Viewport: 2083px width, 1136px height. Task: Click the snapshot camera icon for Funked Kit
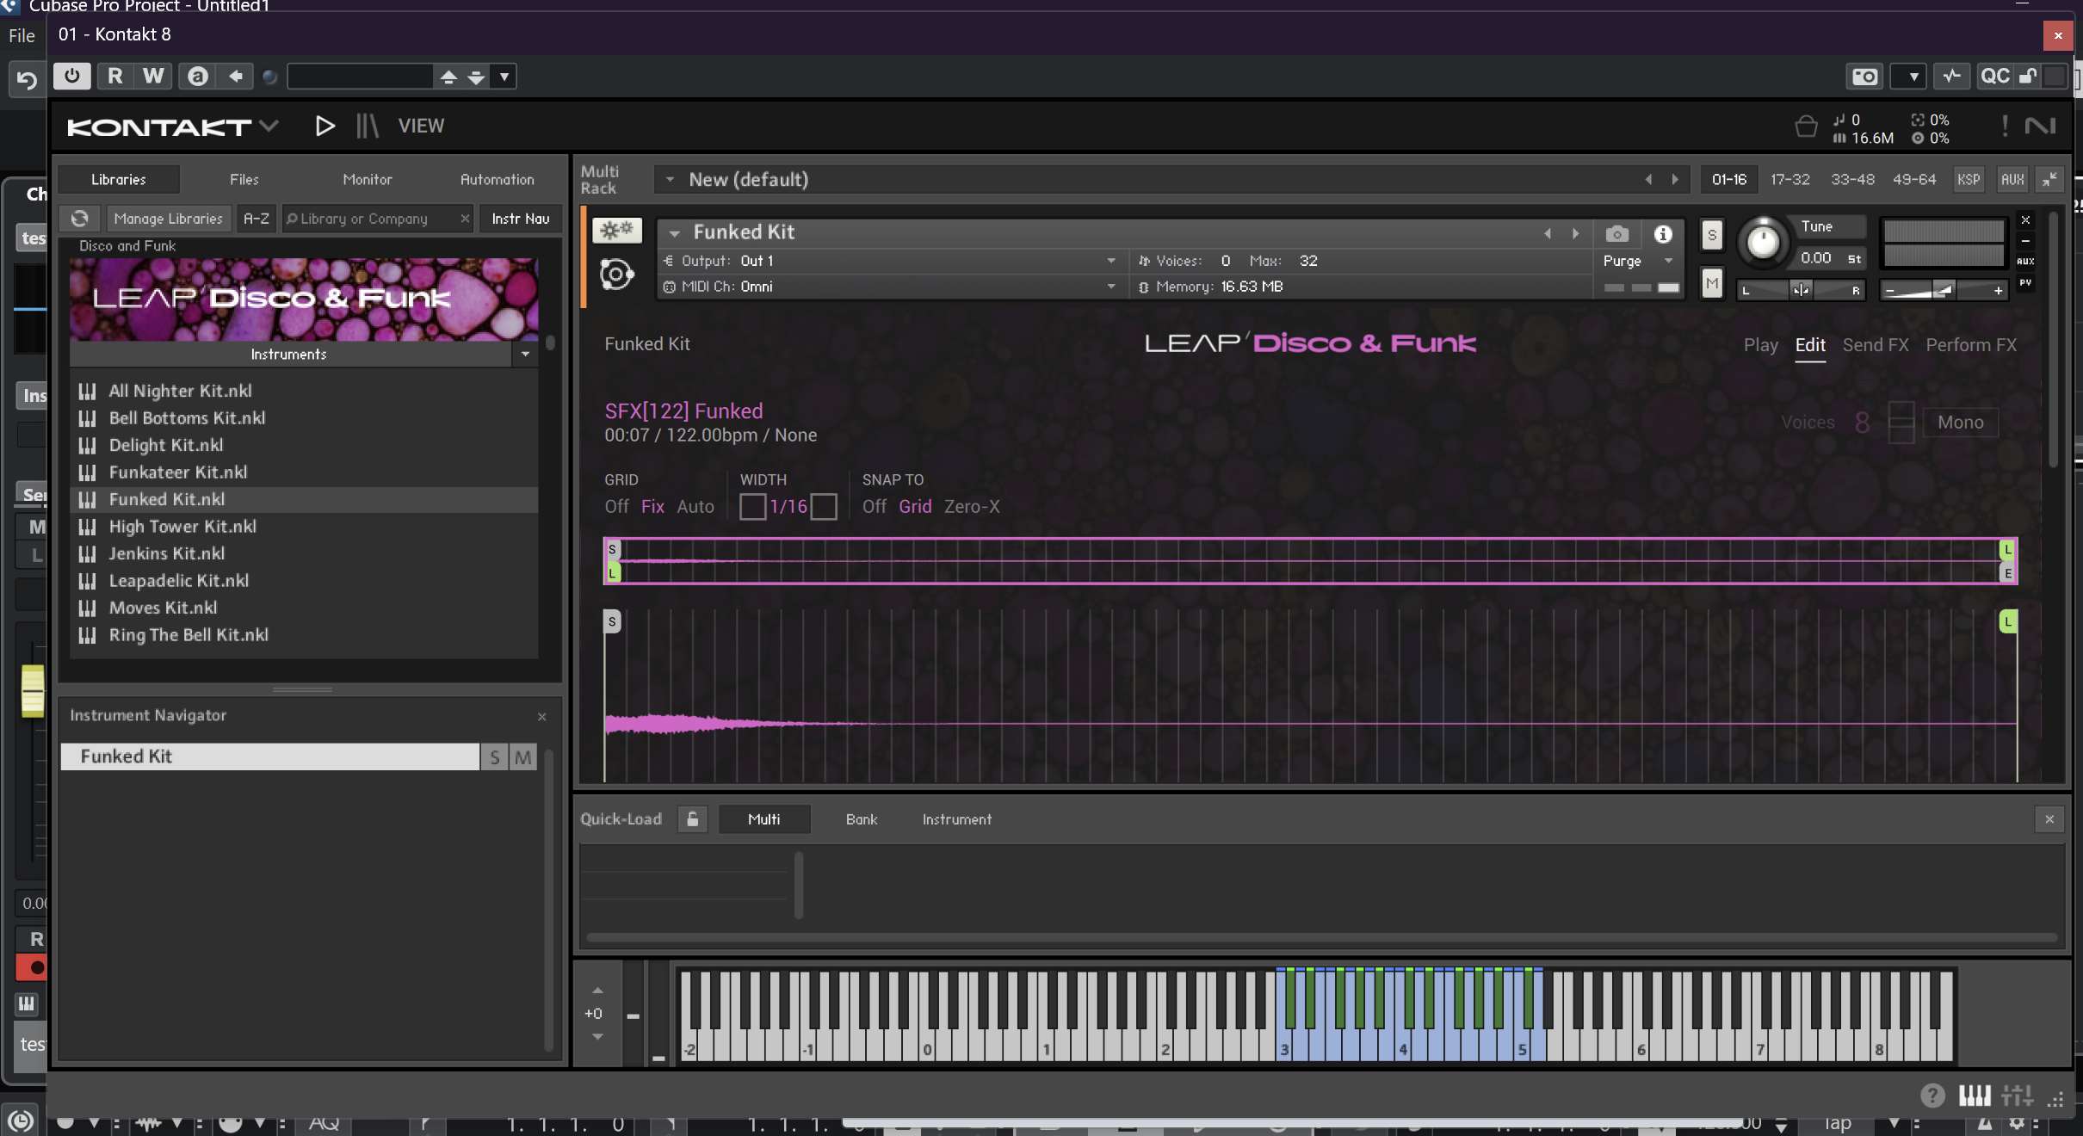point(1616,234)
